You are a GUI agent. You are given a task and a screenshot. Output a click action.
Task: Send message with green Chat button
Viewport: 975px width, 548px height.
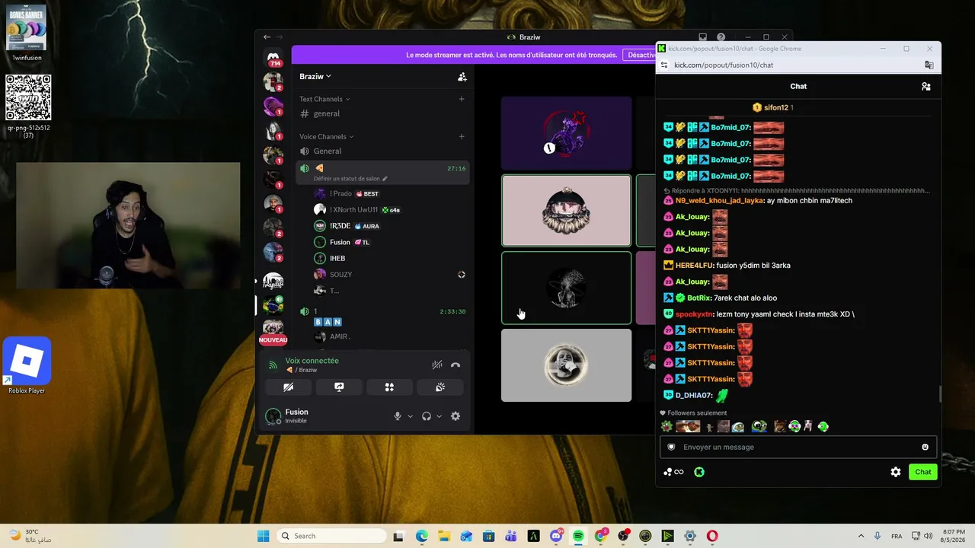tap(923, 472)
